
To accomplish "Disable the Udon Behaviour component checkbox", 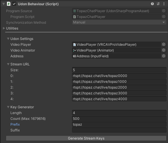I will (14, 4).
